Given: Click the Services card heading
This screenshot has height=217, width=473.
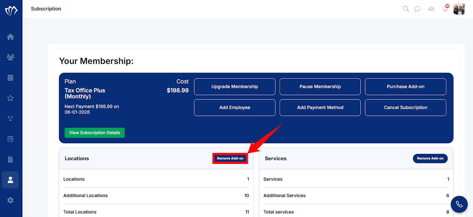Looking at the screenshot, I should coord(276,159).
